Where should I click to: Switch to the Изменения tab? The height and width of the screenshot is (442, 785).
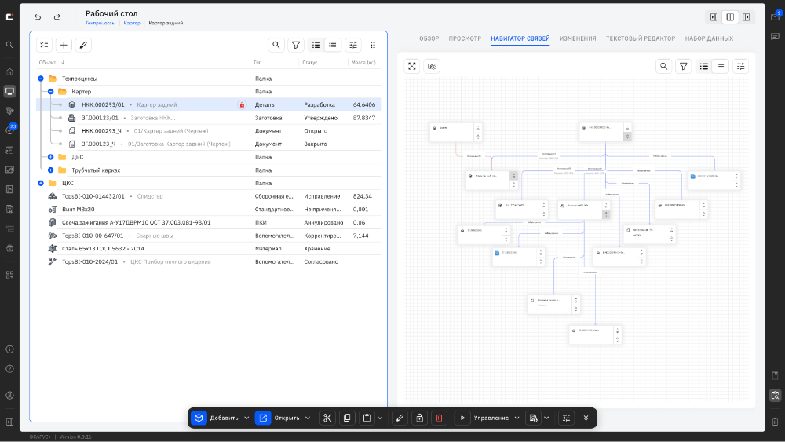click(578, 38)
